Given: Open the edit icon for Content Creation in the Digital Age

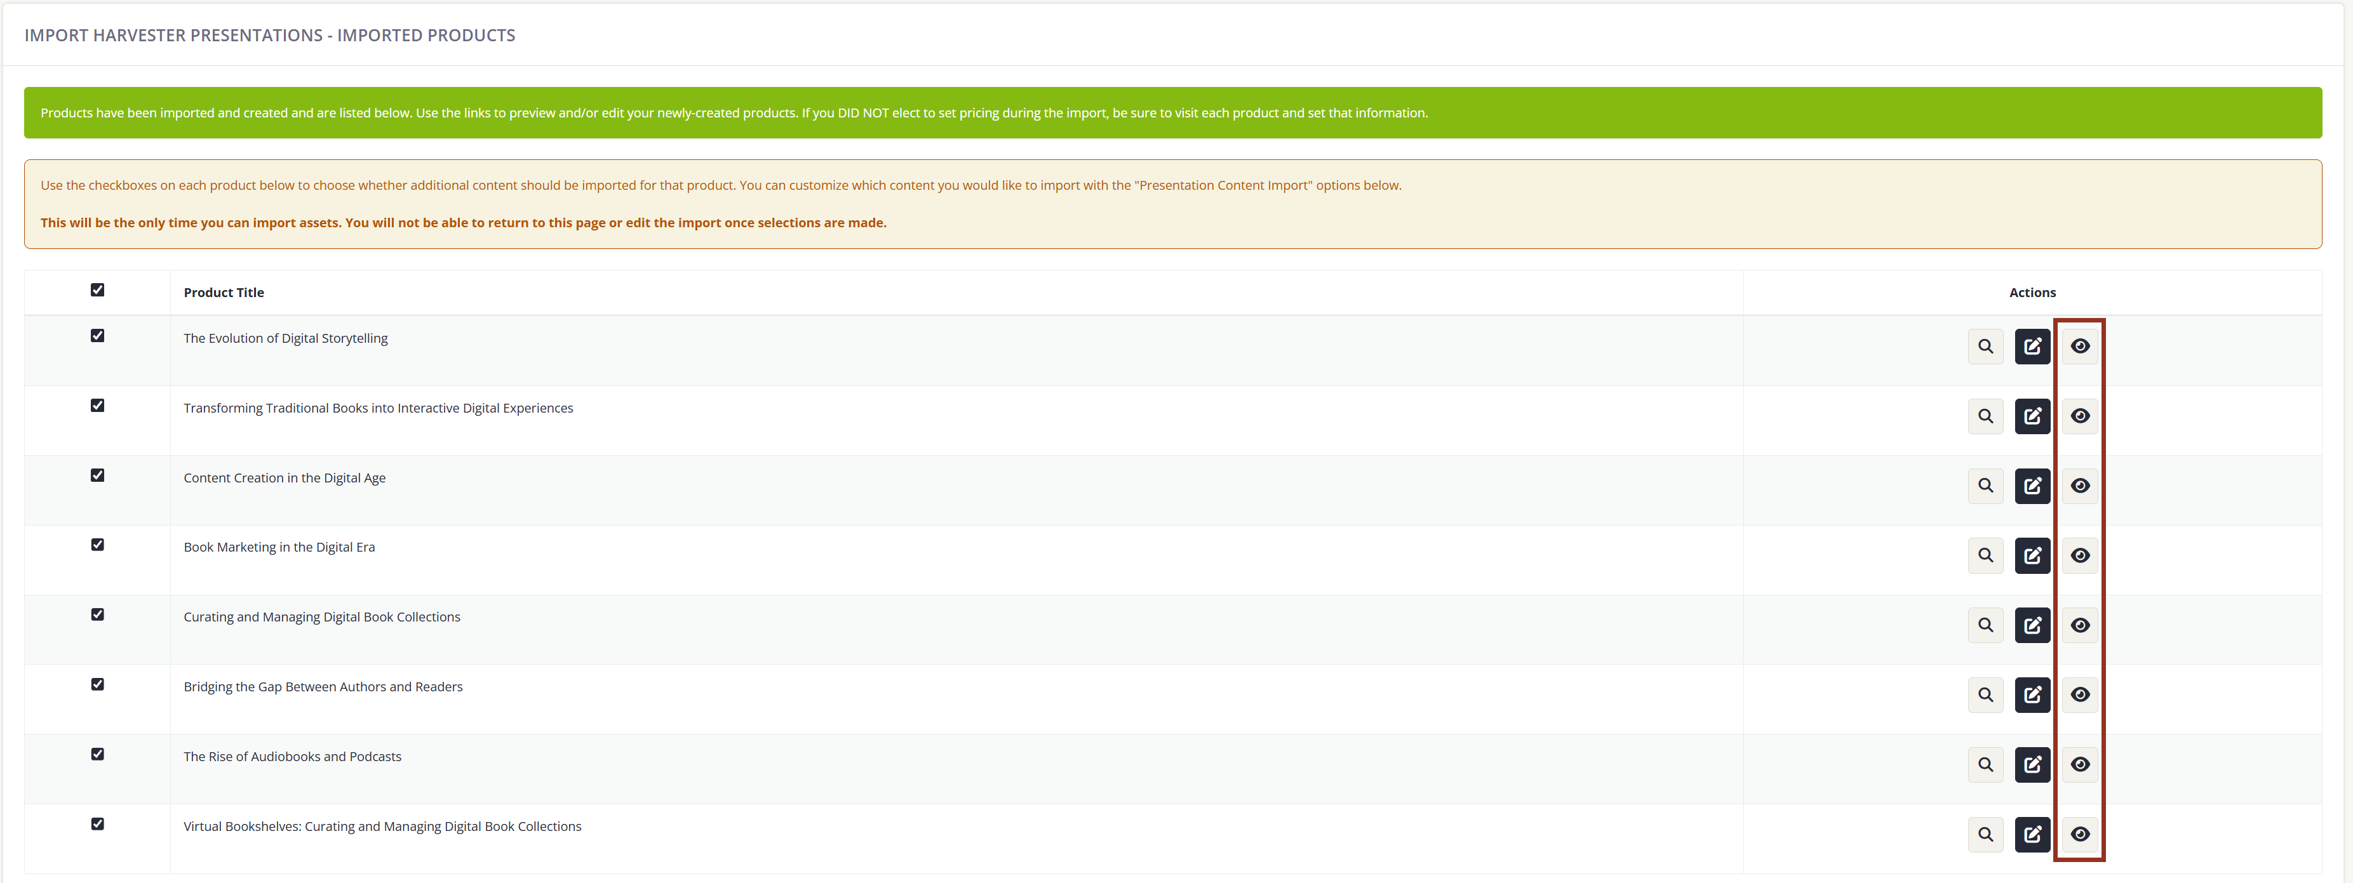Looking at the screenshot, I should (2032, 485).
